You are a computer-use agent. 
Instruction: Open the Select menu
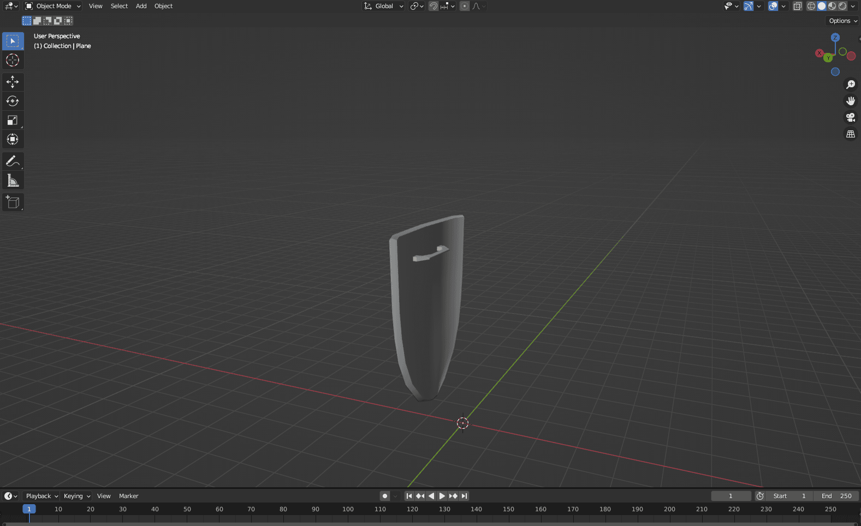(119, 6)
